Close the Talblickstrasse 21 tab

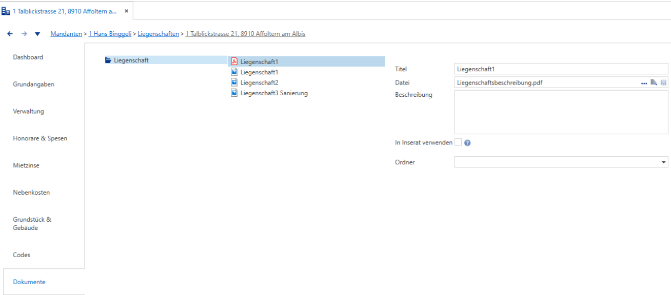pos(126,11)
